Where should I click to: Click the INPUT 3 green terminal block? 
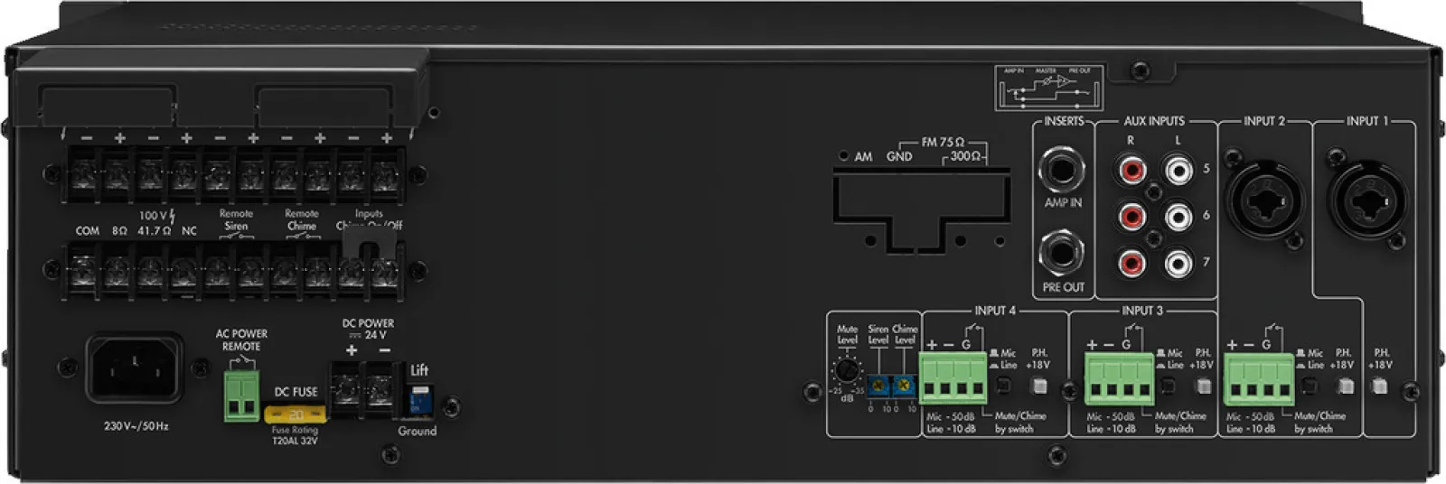tap(1119, 377)
